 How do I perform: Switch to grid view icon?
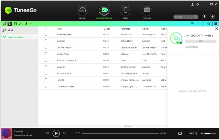[x=216, y=24]
